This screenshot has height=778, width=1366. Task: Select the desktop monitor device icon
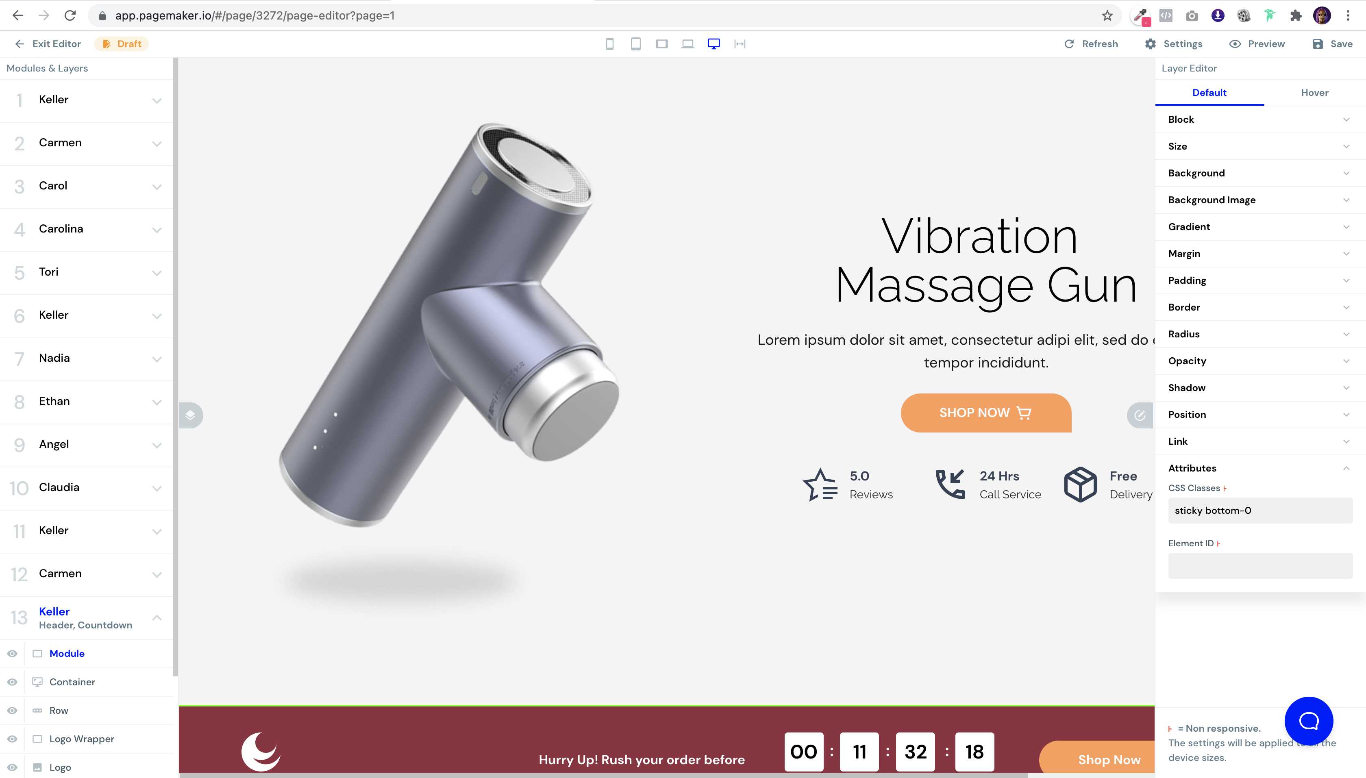(714, 44)
